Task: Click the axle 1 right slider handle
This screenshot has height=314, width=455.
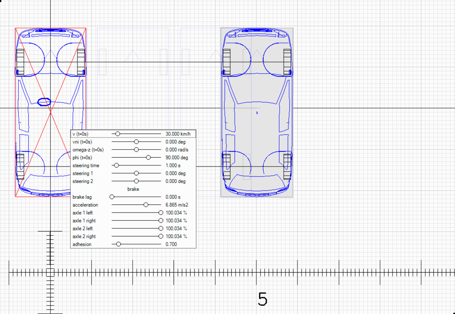Action: [x=161, y=221]
